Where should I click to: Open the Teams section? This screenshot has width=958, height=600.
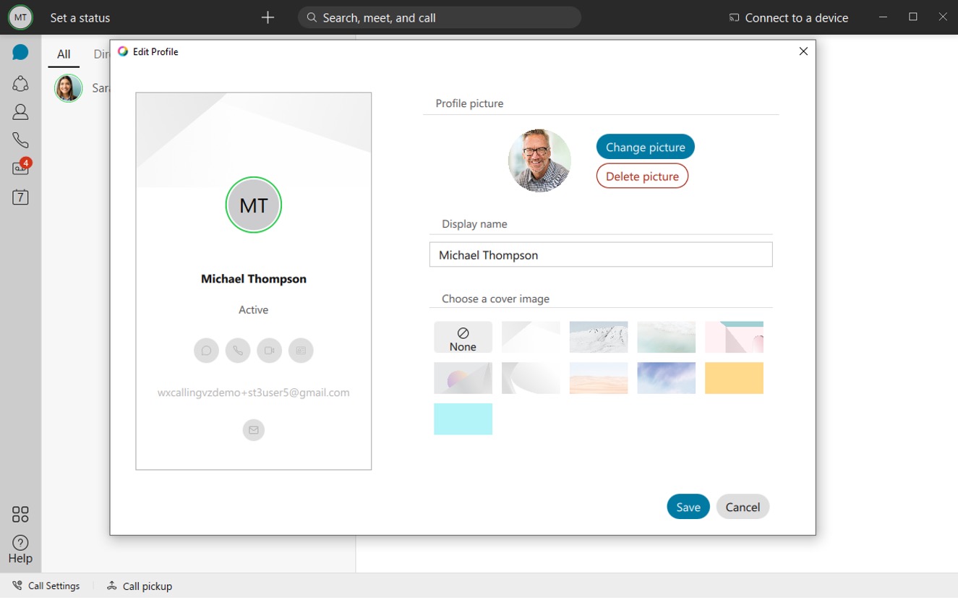(20, 82)
